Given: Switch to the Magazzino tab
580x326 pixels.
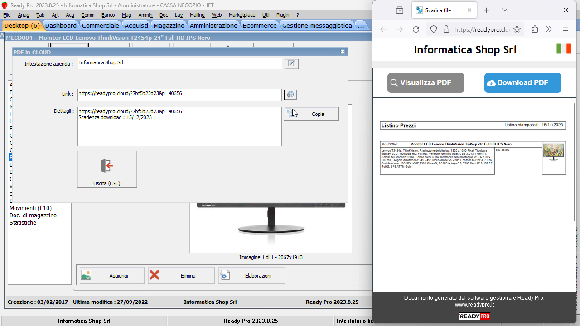Looking at the screenshot, I should click(169, 26).
